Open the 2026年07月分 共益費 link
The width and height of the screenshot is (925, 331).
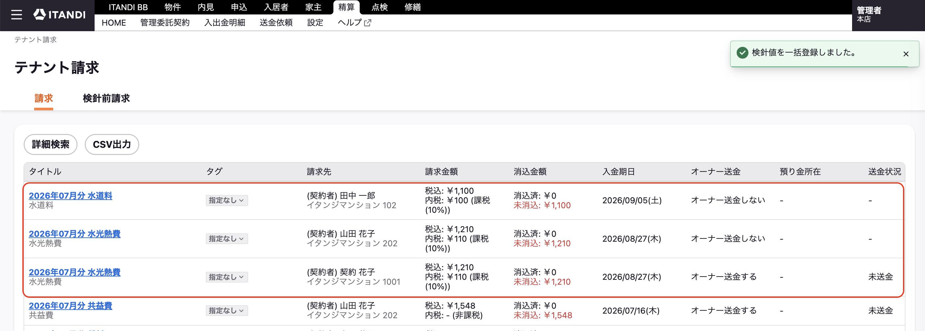pos(70,305)
